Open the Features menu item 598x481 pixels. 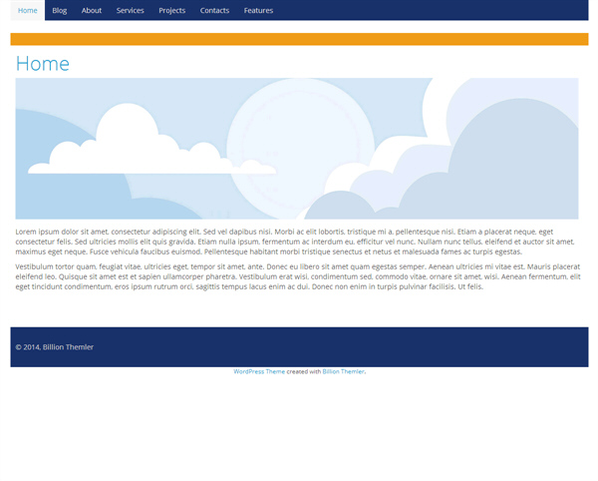[258, 10]
